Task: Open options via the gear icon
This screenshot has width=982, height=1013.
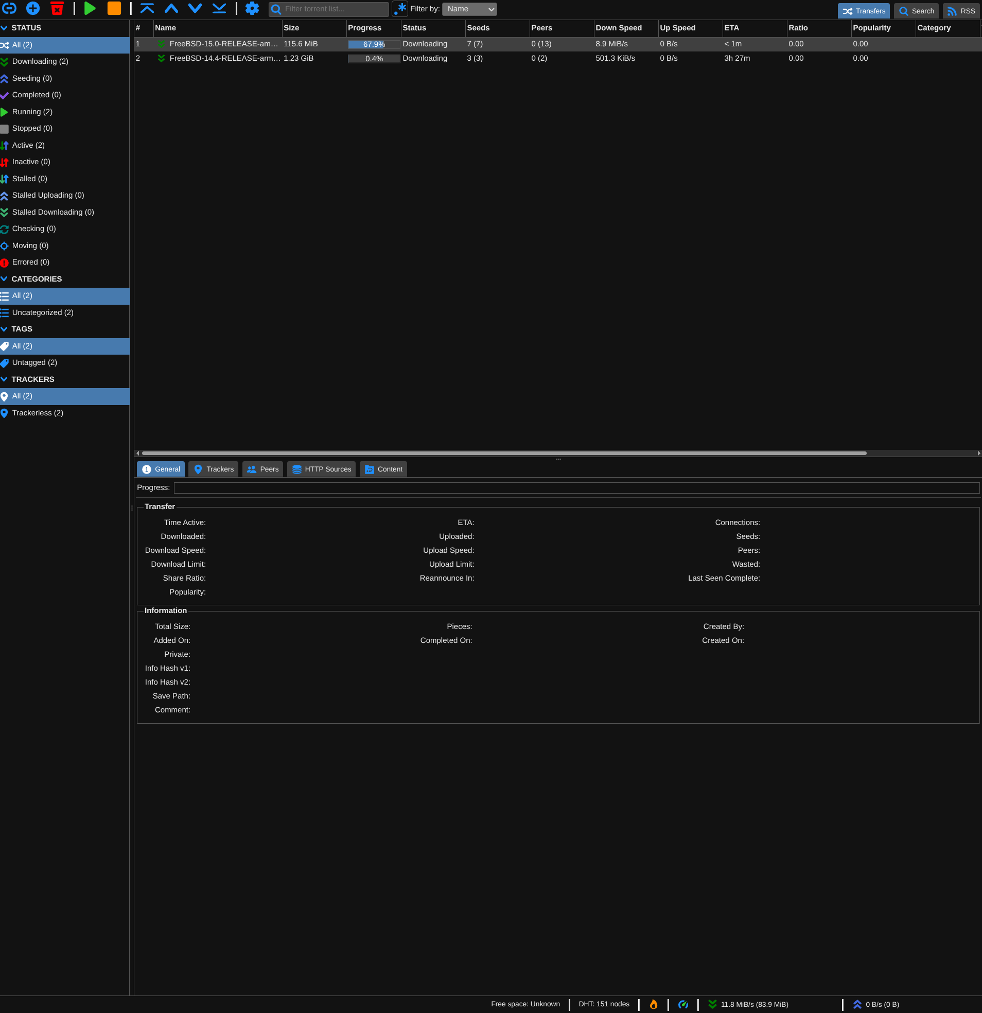Action: tap(252, 8)
